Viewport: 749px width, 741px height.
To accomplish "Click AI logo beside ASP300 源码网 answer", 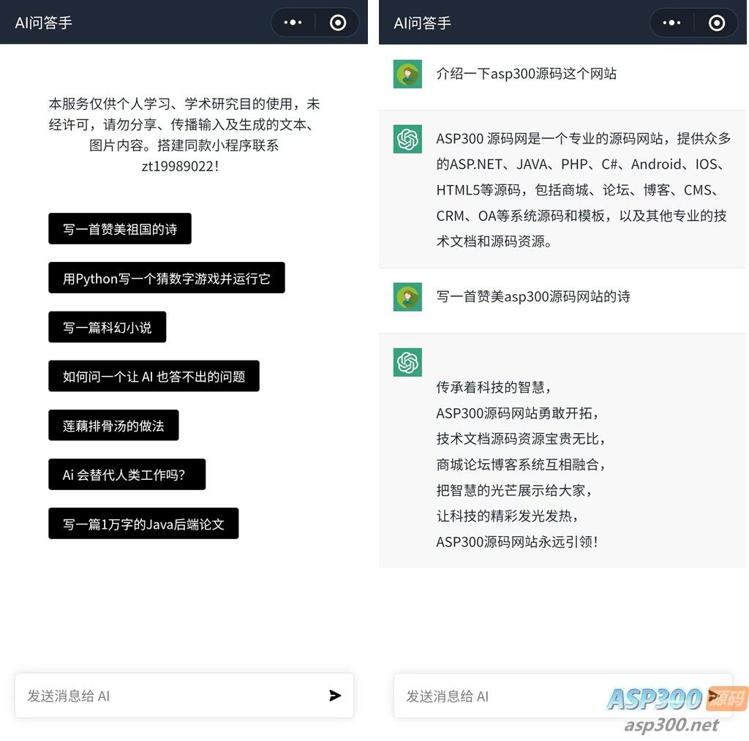I will (407, 139).
